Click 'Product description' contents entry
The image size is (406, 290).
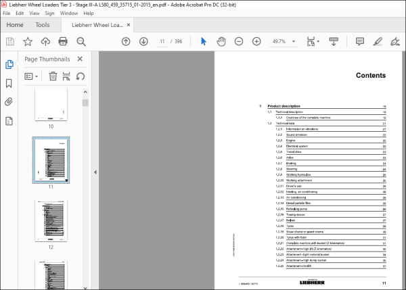(x=284, y=106)
